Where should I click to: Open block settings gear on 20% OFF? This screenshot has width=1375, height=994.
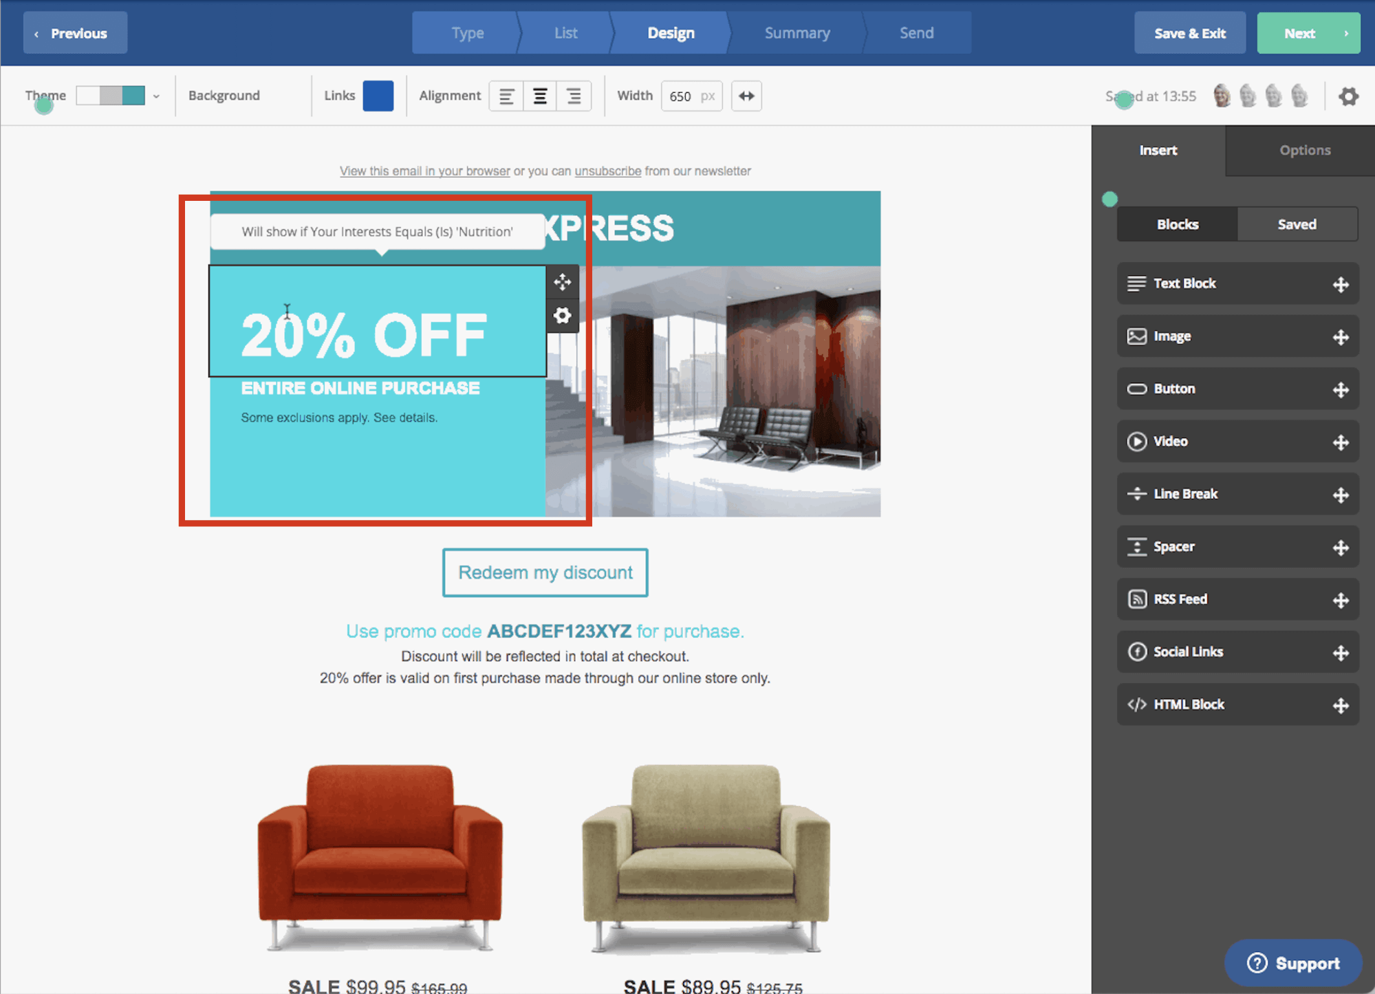[x=562, y=316]
